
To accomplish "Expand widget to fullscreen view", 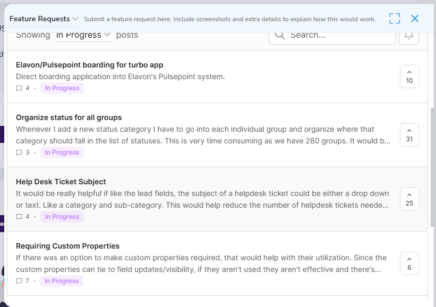I will click(x=394, y=19).
